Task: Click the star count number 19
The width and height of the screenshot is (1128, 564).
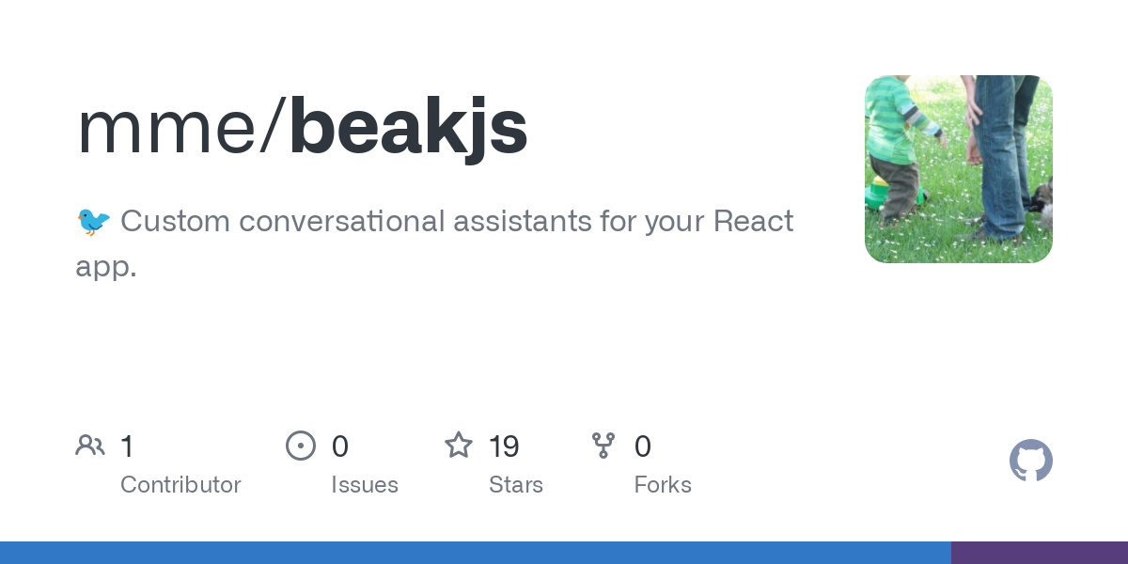Action: [505, 446]
